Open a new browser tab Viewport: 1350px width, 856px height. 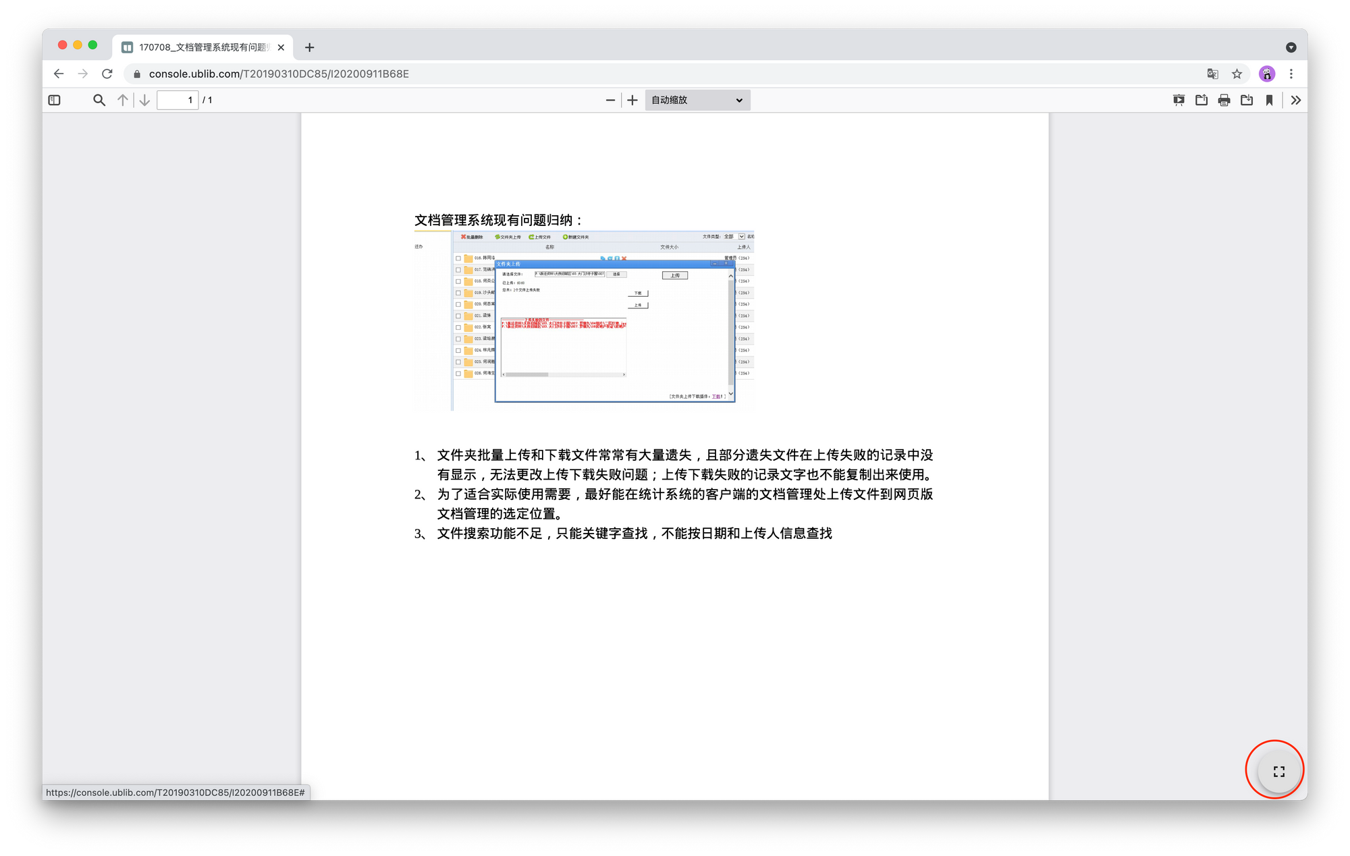309,47
